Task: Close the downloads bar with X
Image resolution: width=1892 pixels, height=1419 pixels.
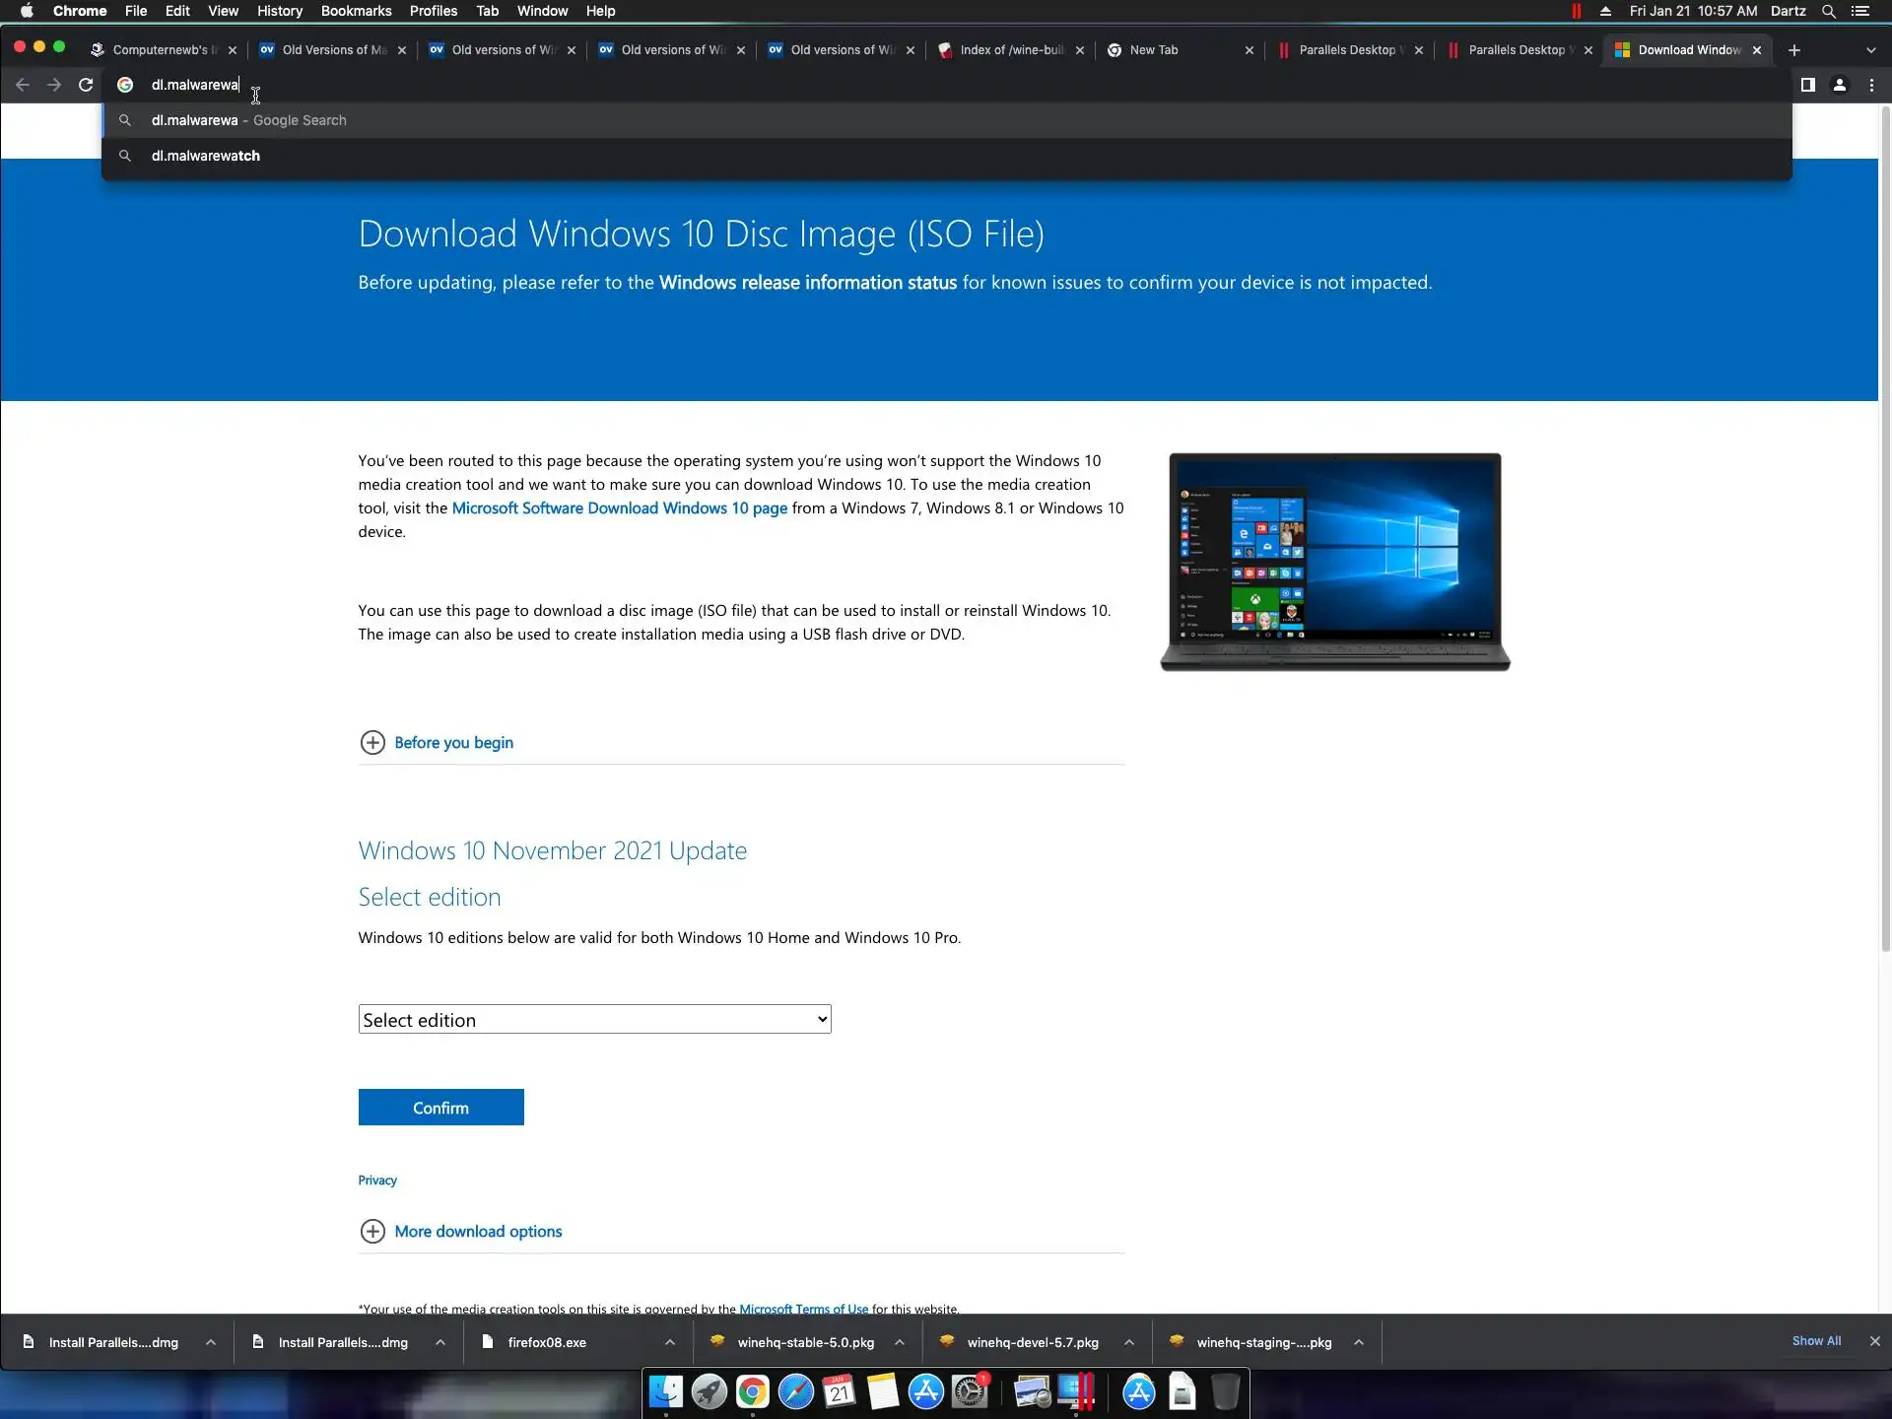Action: [x=1874, y=1341]
